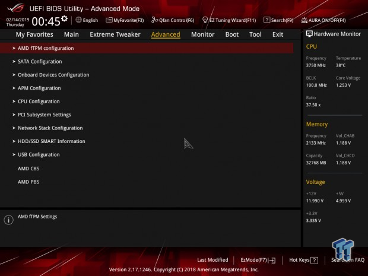Viewport: 368px width, 276px height.
Task: Click CPU temperature value 38°C
Action: coord(341,65)
